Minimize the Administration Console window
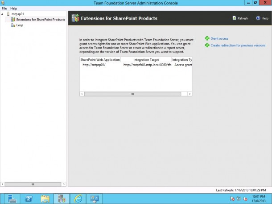 (248, 3)
